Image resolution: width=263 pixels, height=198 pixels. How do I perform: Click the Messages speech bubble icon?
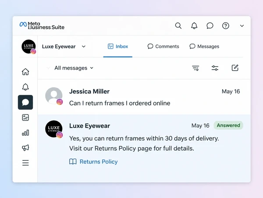[192, 46]
